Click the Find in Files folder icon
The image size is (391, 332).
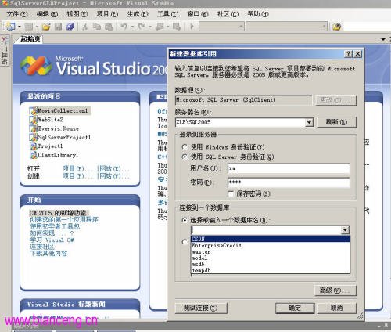pyautogui.click(x=336, y=27)
